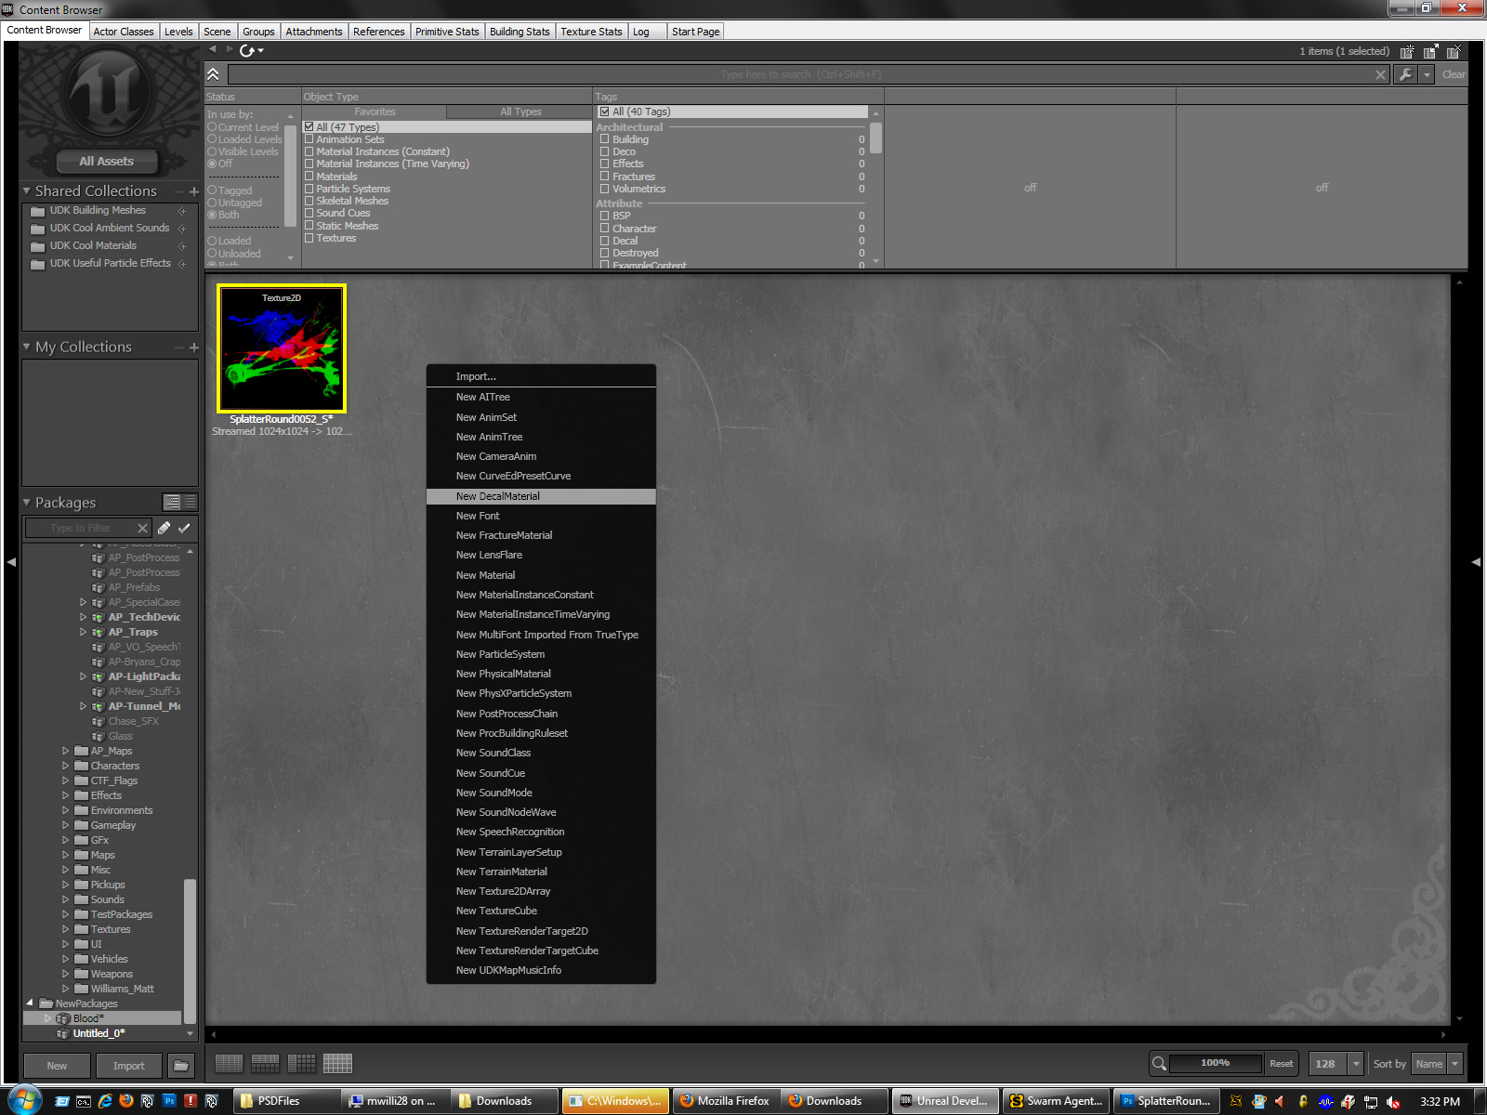Image resolution: width=1487 pixels, height=1115 pixels.
Task: Click the Windows Start orb
Action: click(23, 1100)
